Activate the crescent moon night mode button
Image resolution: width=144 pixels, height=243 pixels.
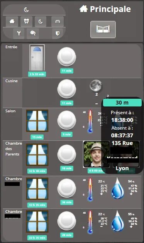[41, 21]
